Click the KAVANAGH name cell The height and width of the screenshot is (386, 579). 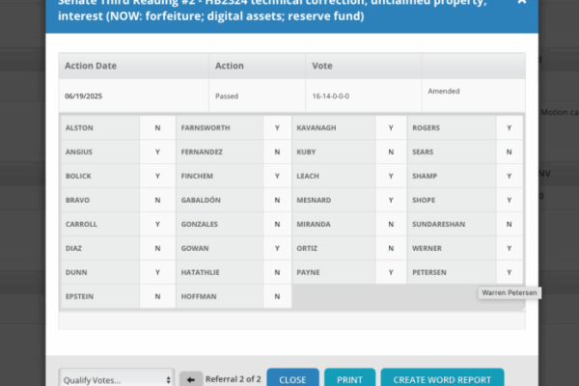pyautogui.click(x=334, y=127)
